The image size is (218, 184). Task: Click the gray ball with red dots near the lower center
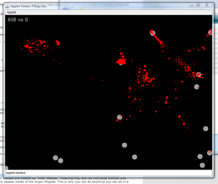(x=119, y=117)
